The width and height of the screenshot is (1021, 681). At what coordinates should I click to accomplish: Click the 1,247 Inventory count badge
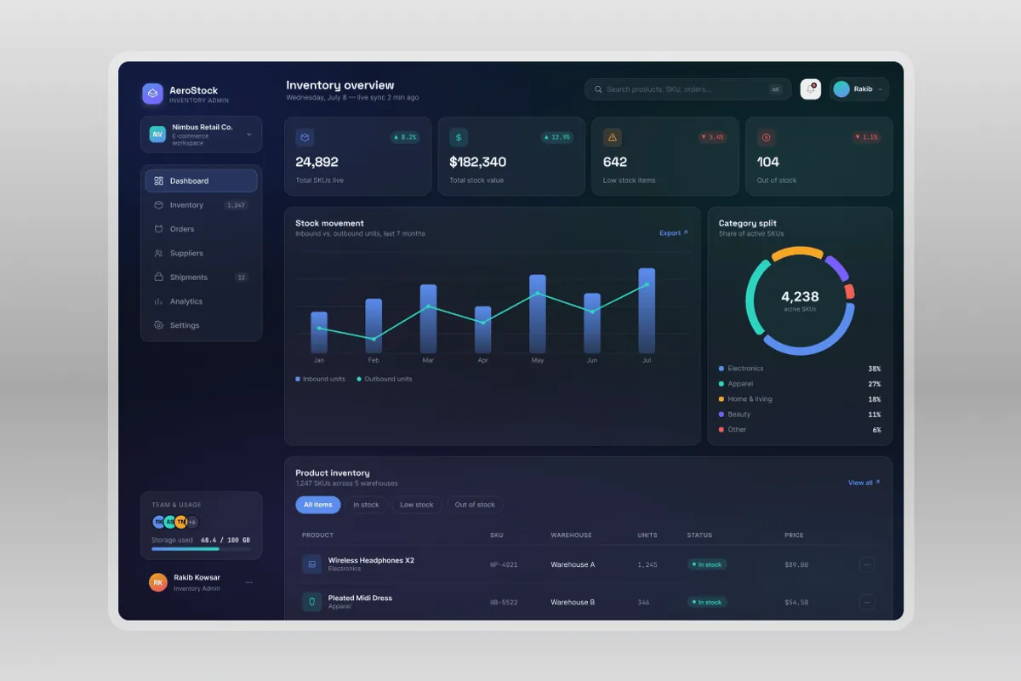[236, 205]
